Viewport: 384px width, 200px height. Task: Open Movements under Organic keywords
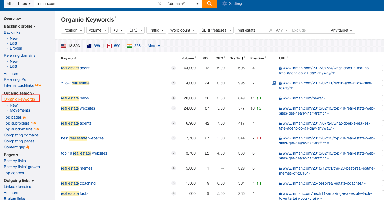click(x=20, y=110)
